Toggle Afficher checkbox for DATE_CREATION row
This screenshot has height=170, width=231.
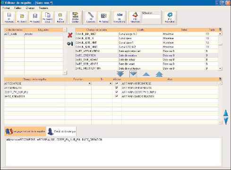(117, 96)
